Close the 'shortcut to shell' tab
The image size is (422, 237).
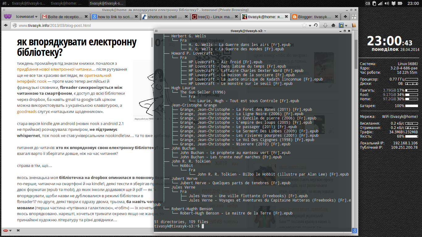point(186,17)
